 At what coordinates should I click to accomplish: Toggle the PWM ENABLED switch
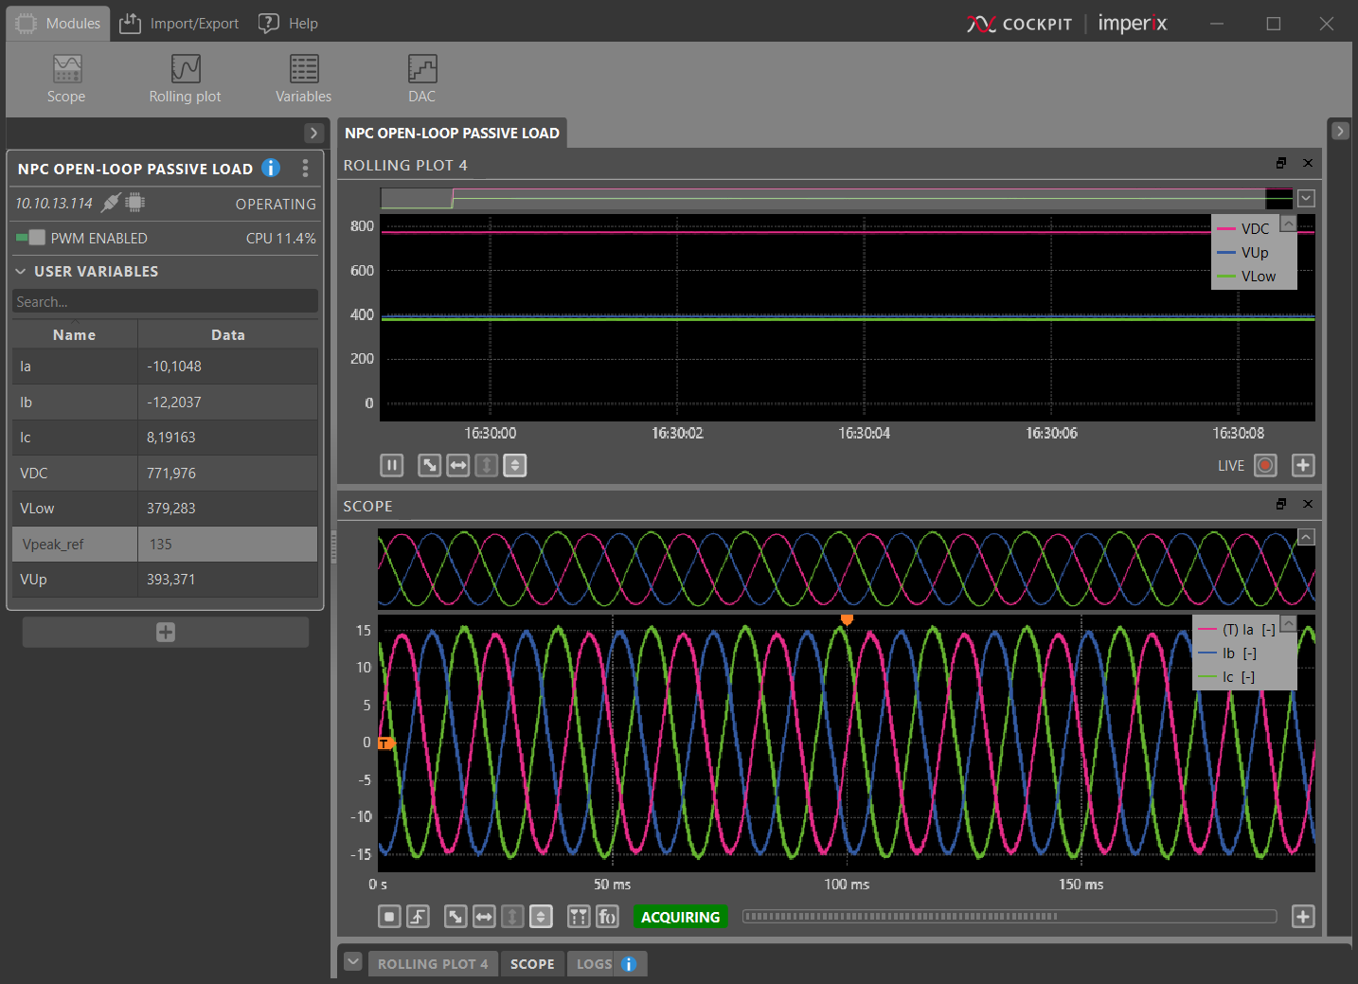coord(31,238)
